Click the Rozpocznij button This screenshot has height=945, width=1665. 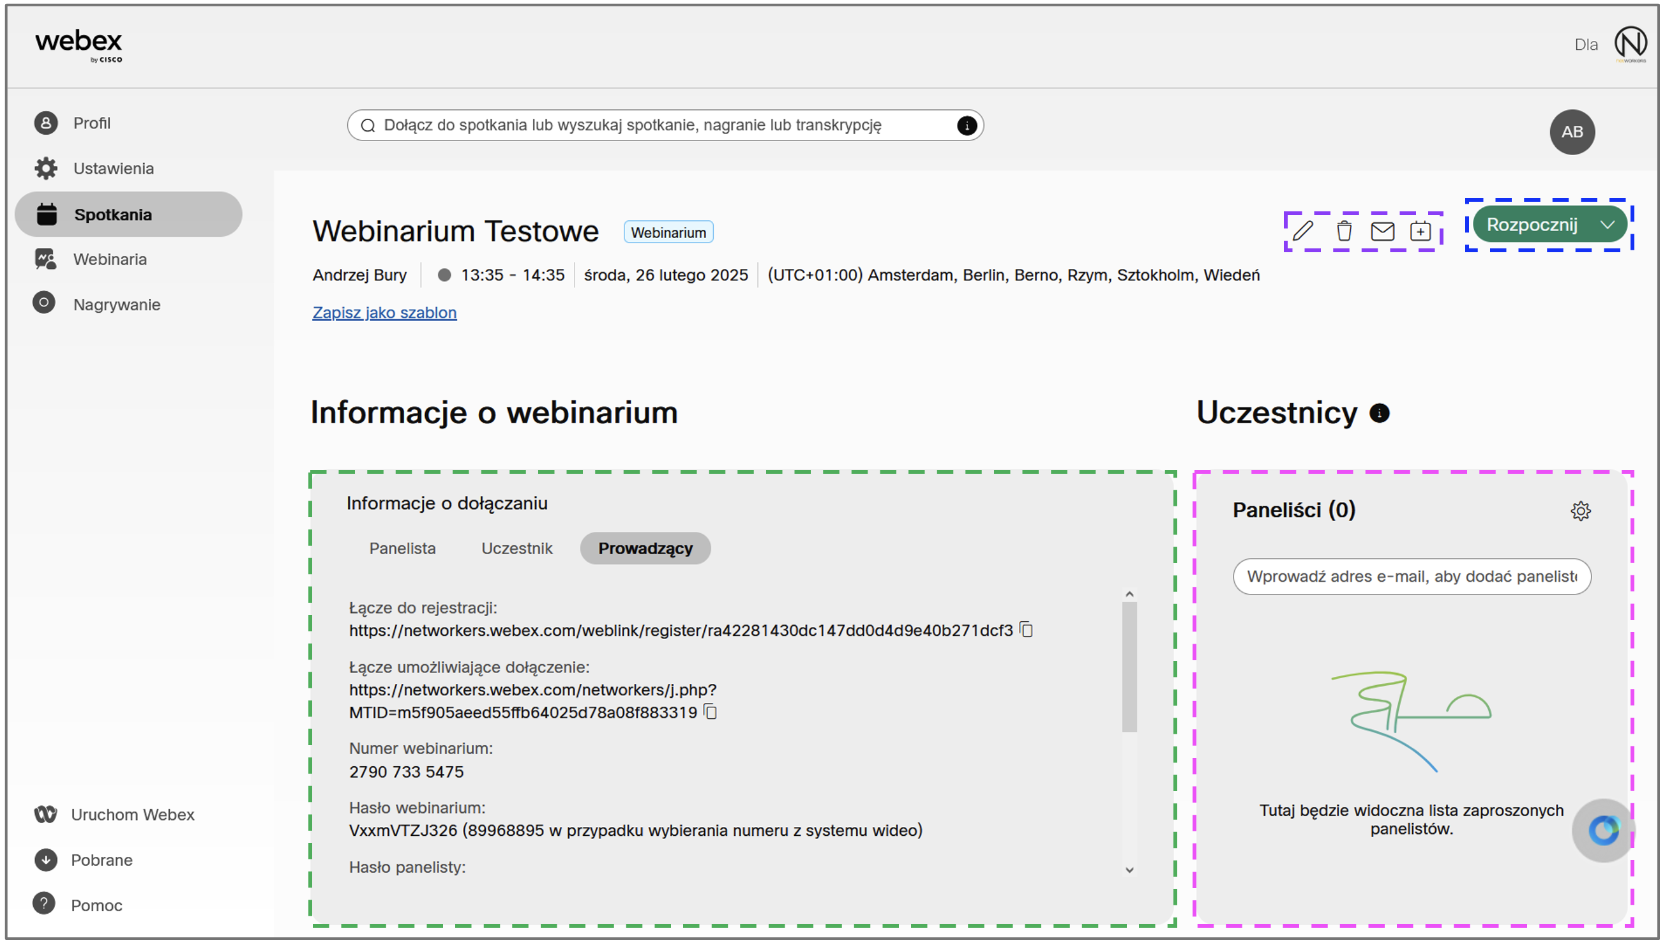(x=1532, y=225)
